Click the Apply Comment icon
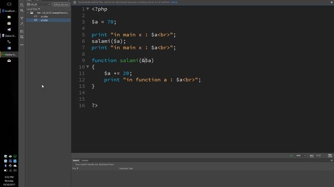The height and width of the screenshot is (187, 334). pos(22,31)
